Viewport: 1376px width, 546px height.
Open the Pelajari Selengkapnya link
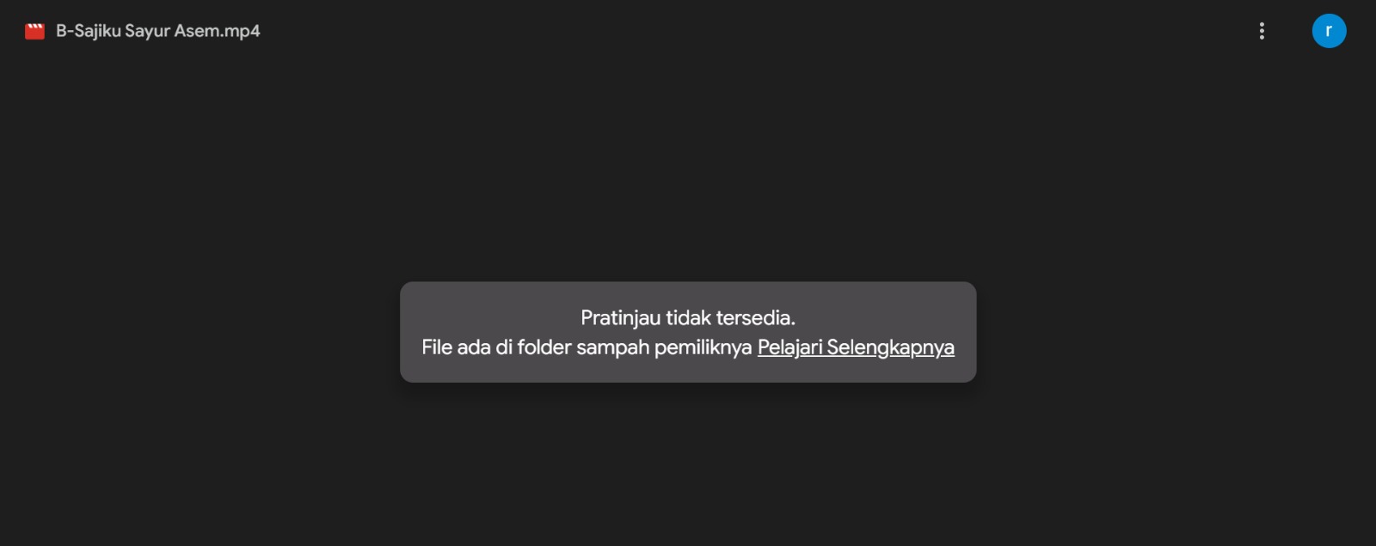(856, 347)
